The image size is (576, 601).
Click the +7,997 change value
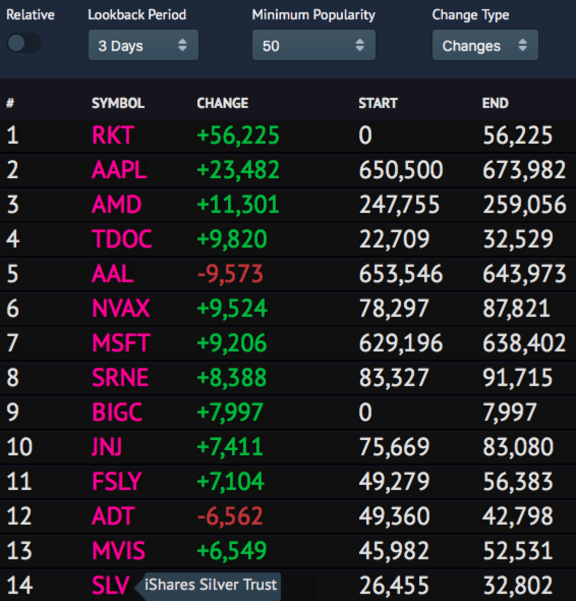[230, 412]
